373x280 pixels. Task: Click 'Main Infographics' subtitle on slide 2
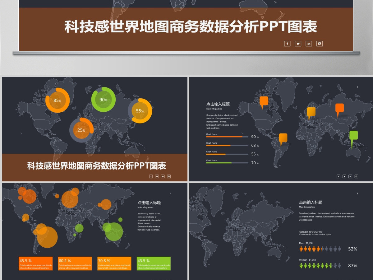pyautogui.click(x=214, y=109)
